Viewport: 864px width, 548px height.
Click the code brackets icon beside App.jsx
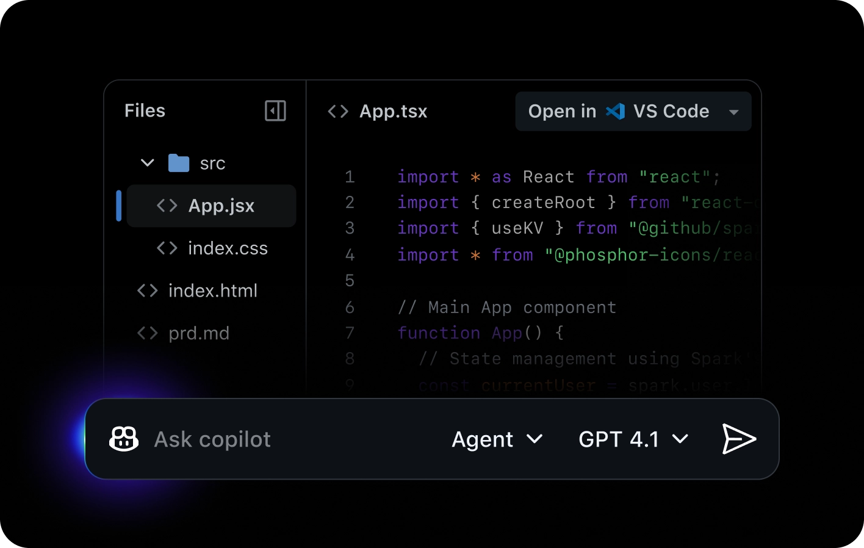point(166,206)
